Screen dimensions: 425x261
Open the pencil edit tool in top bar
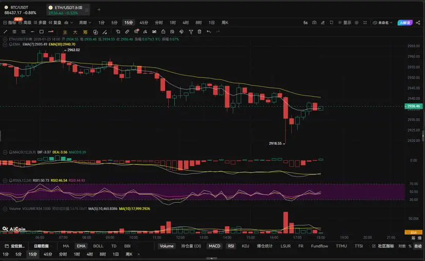[x=323, y=23]
